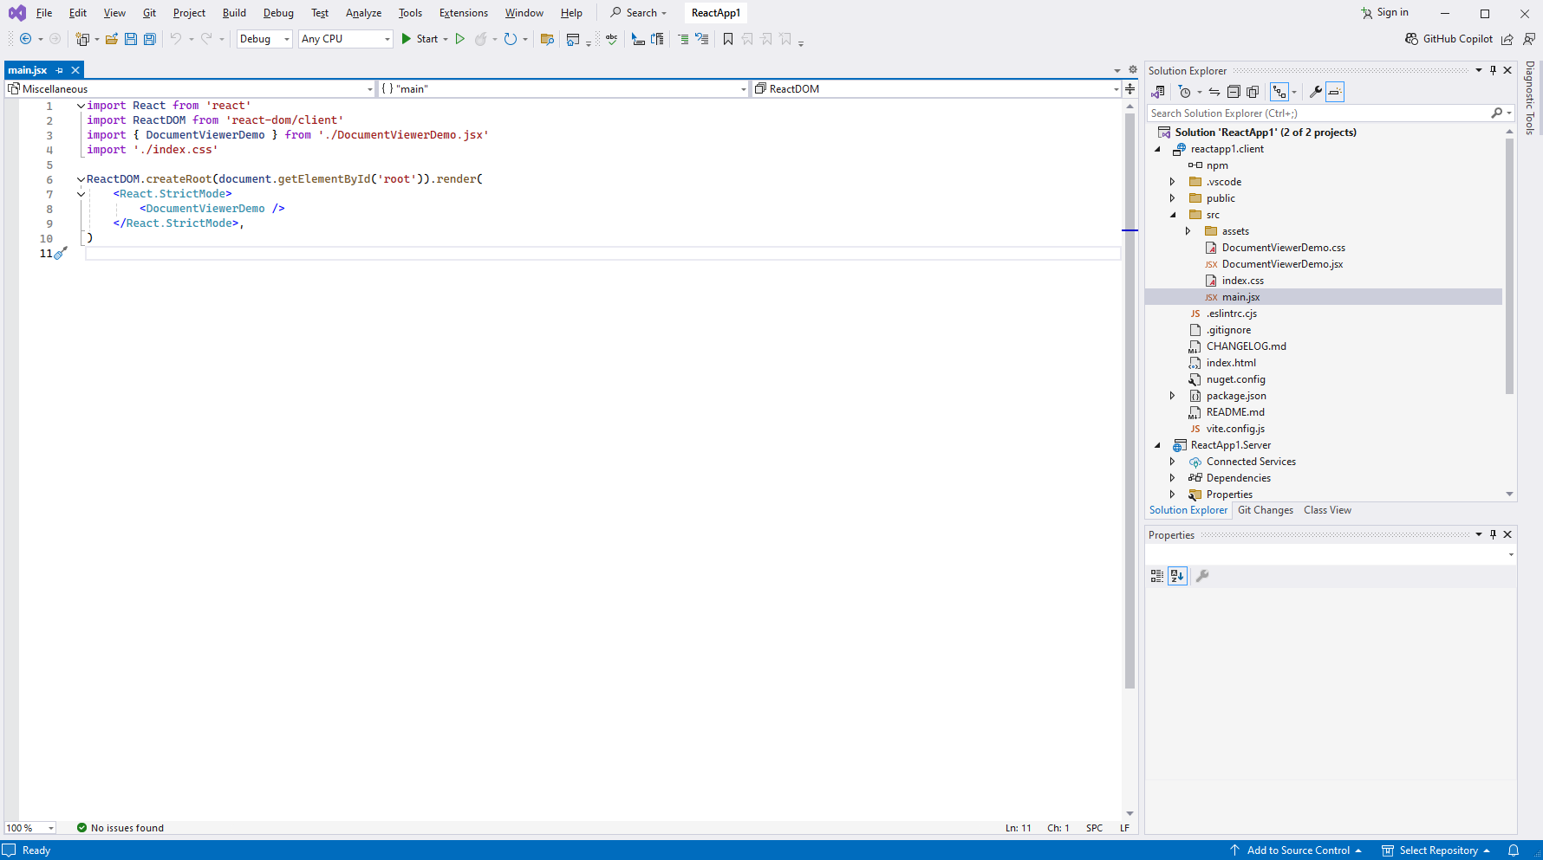Click the Search Solution Explorer input field
The height and width of the screenshot is (860, 1543).
[1318, 113]
